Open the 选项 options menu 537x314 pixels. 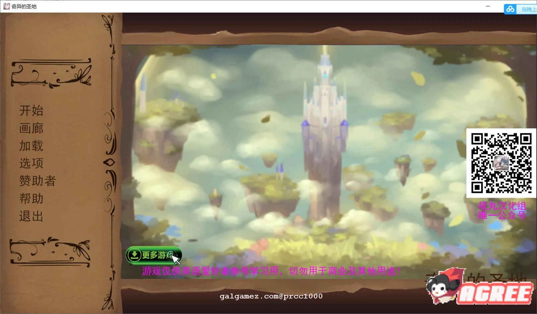pyautogui.click(x=31, y=163)
